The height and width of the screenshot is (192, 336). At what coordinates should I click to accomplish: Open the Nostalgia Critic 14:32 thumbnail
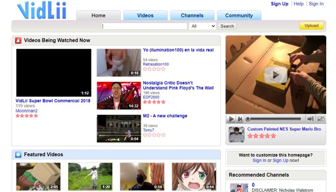coord(119,96)
